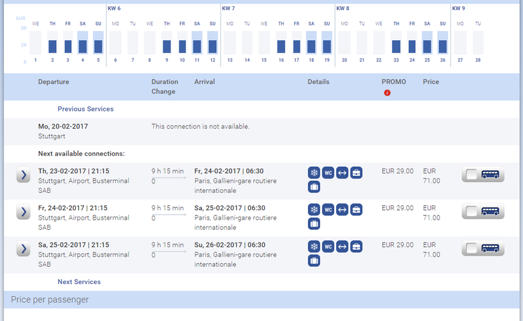Open the chevron for the Sa, 25-02-2017 connection
523x321 pixels.
pyautogui.click(x=23, y=249)
